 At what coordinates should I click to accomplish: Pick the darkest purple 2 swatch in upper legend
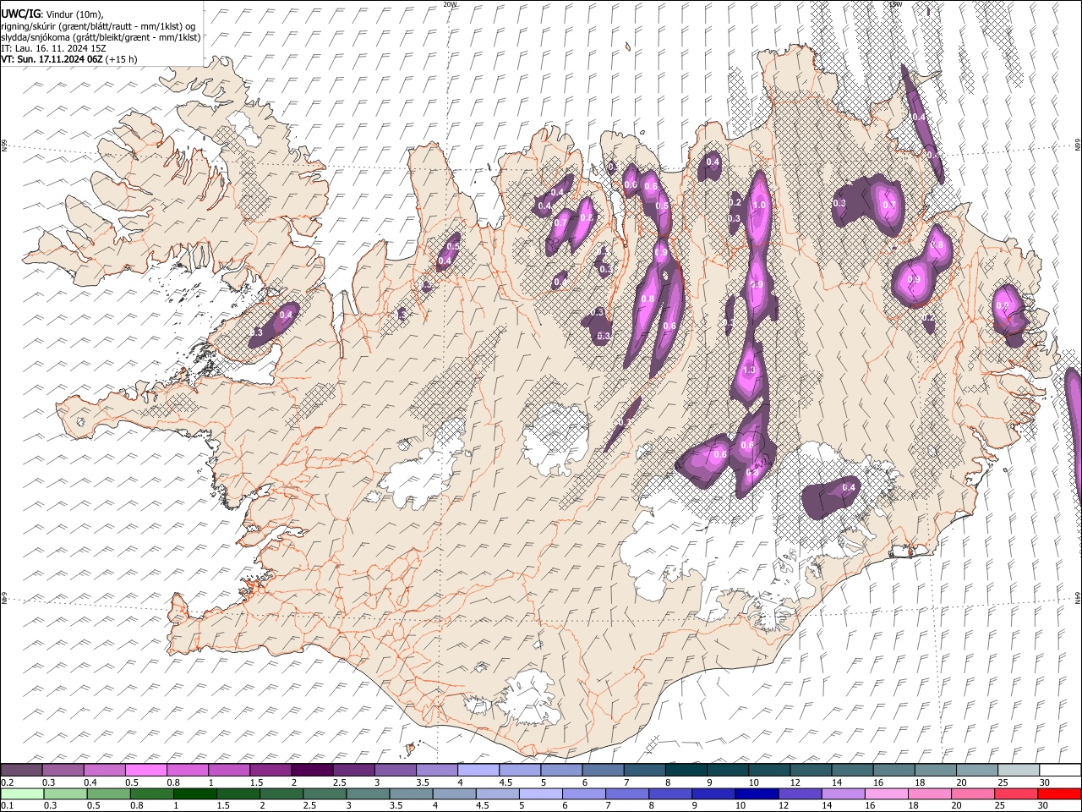(x=312, y=771)
